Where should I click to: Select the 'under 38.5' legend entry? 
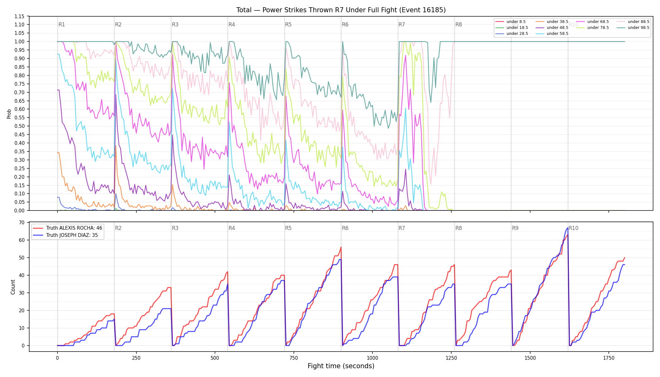click(x=552, y=22)
